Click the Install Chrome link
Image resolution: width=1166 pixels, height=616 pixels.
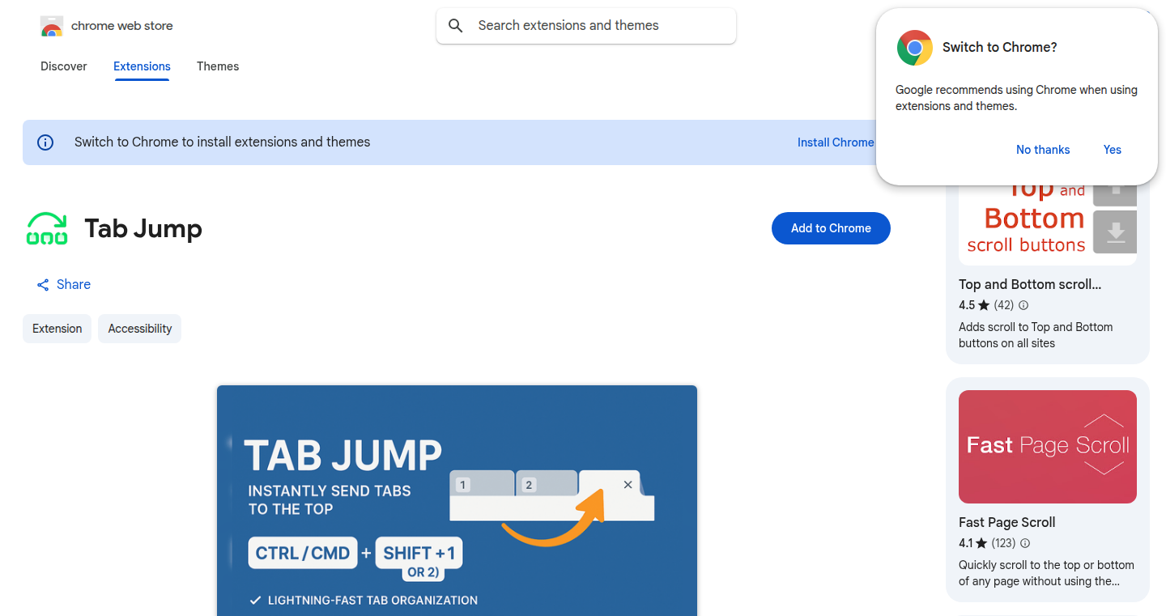(836, 142)
